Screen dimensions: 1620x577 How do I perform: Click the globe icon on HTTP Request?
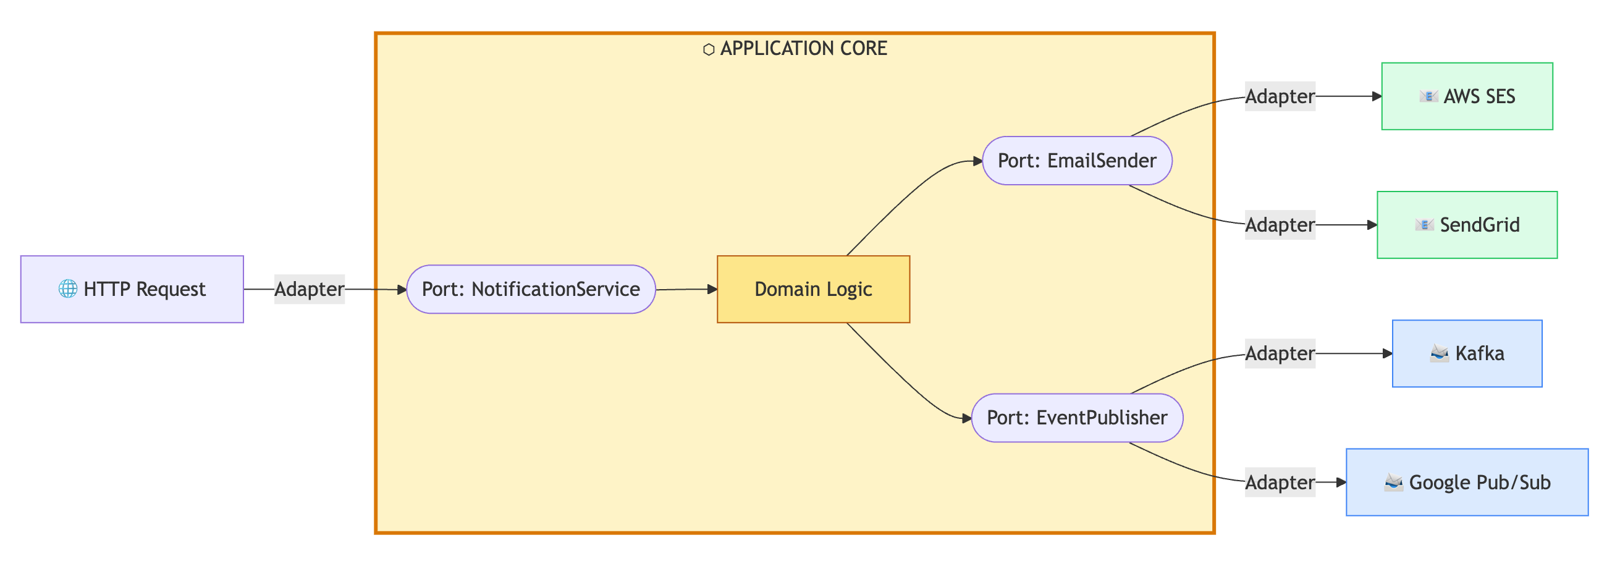pos(67,289)
